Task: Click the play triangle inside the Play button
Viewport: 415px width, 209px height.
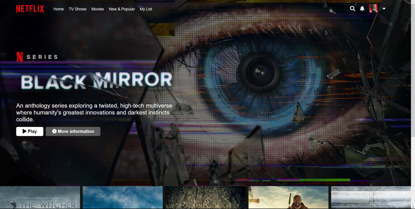Action: point(24,131)
